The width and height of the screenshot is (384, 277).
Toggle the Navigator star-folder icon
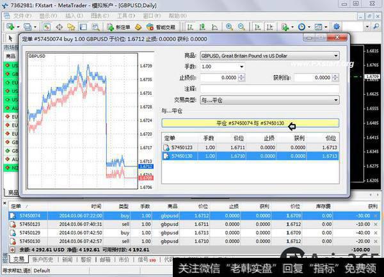71,27
